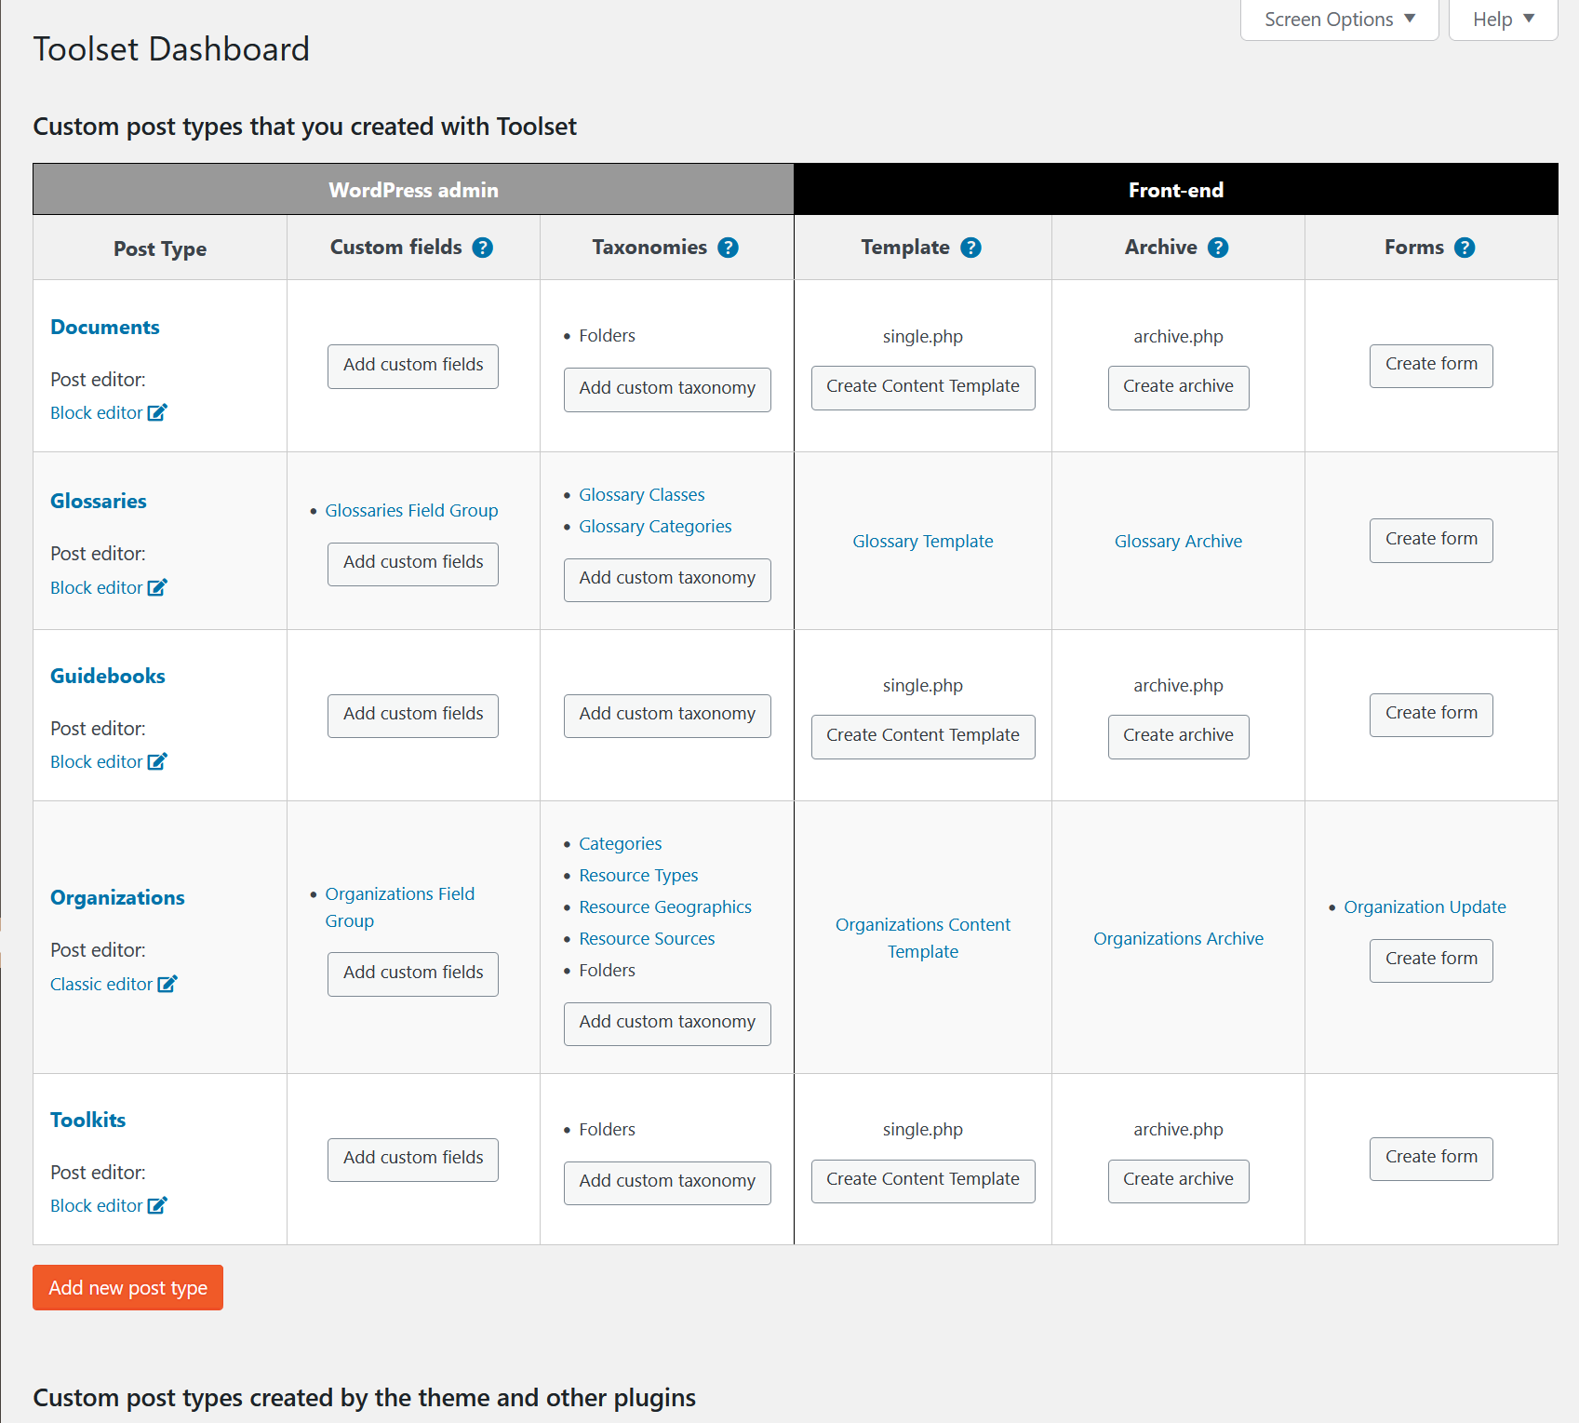Click the Template column help icon
The image size is (1579, 1423).
tap(970, 248)
